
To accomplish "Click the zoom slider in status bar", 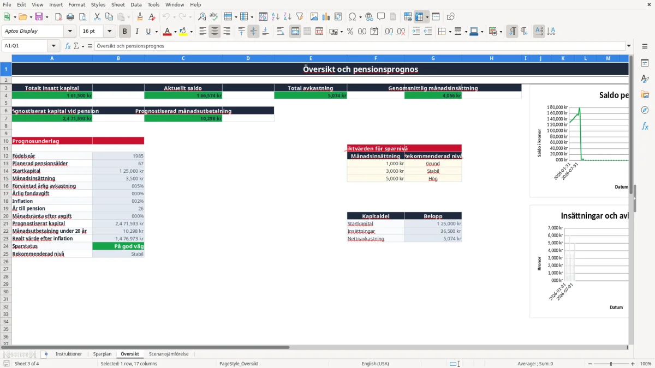I will pos(611,364).
